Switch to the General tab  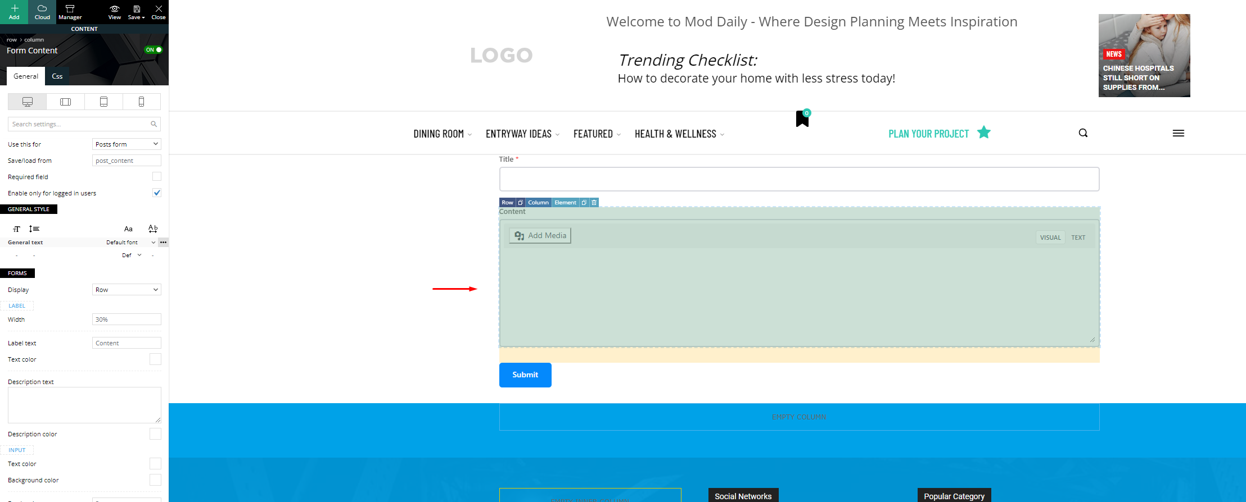(x=26, y=76)
